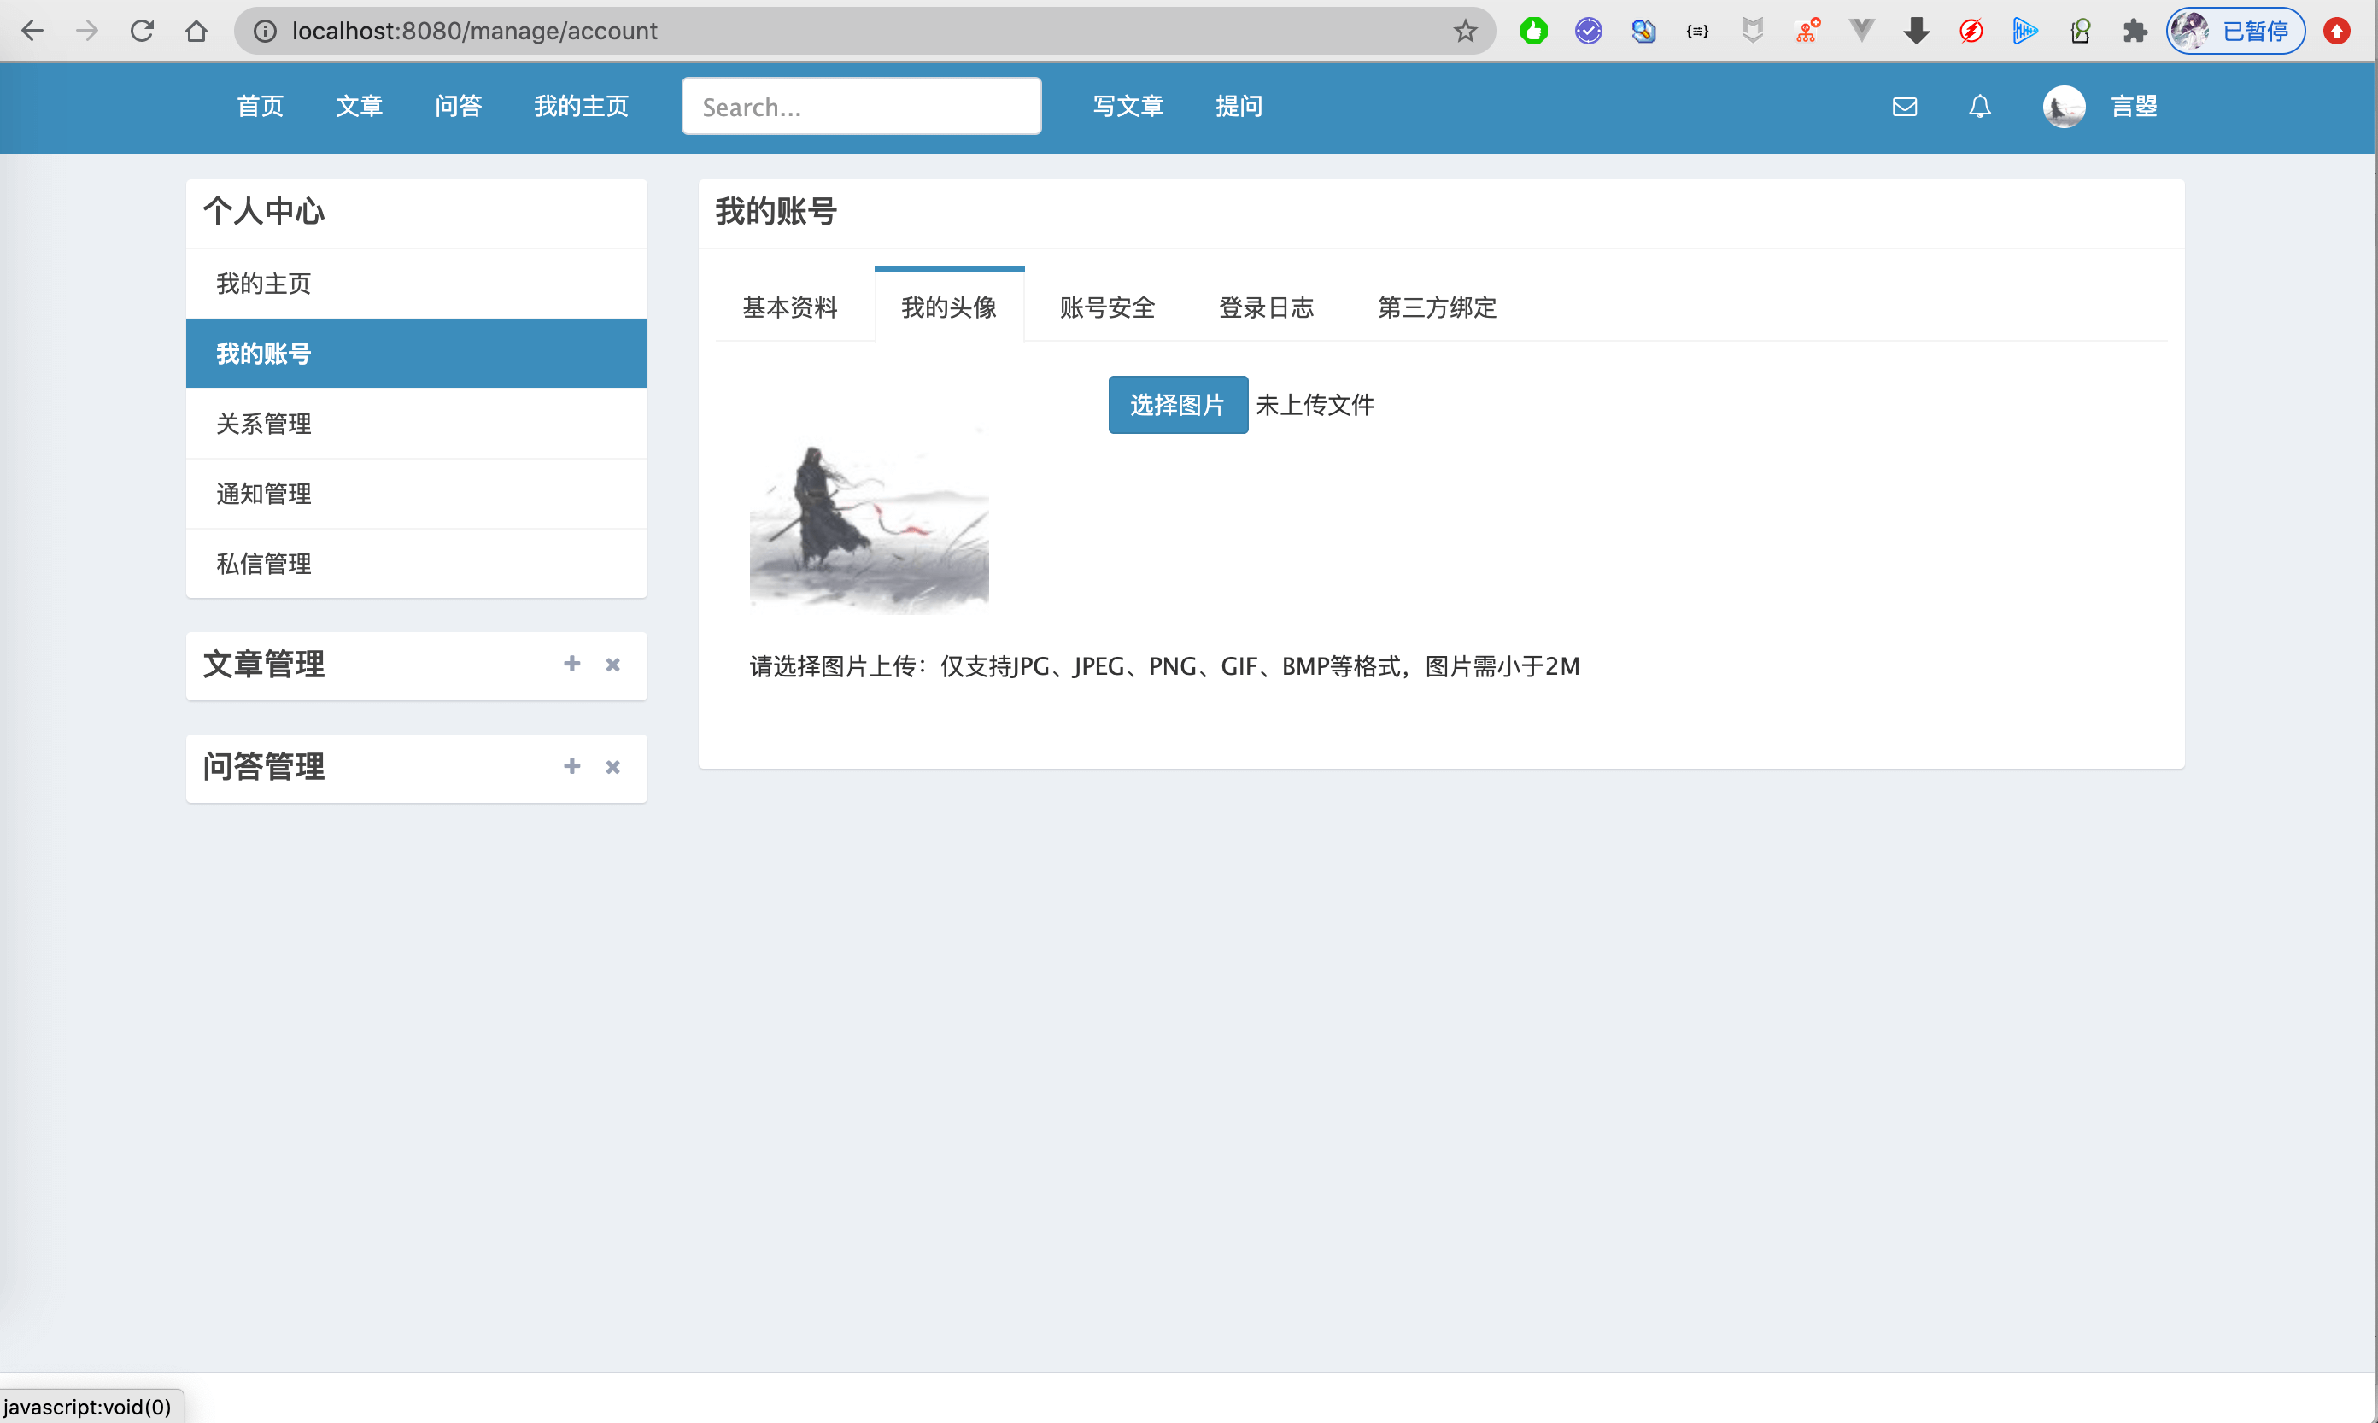
Task: Open the 第三方绑定 tab
Action: [x=1436, y=307]
